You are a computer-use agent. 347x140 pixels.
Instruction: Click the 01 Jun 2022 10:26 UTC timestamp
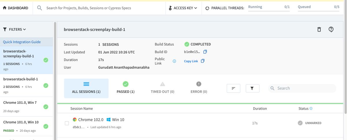117,52
